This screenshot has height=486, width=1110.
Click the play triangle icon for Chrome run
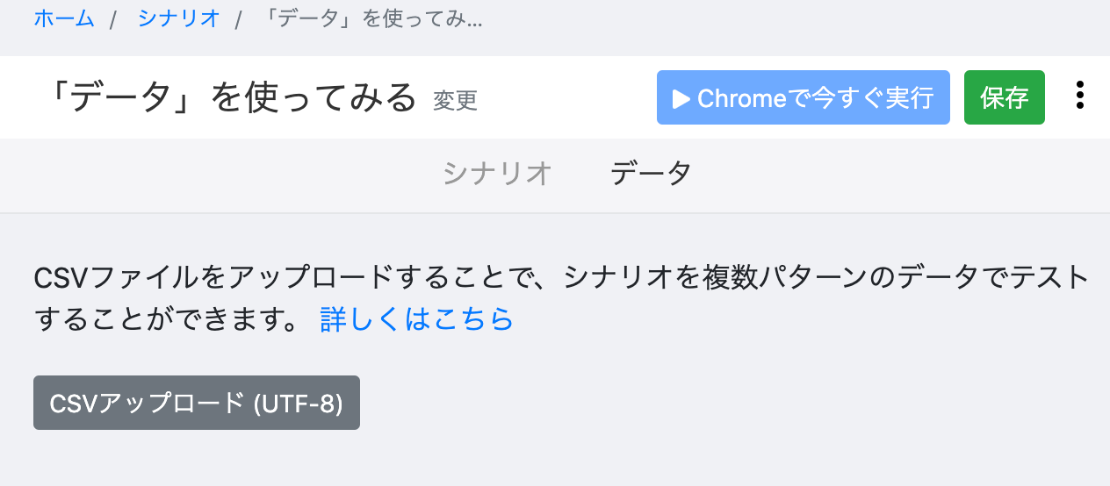pos(681,98)
